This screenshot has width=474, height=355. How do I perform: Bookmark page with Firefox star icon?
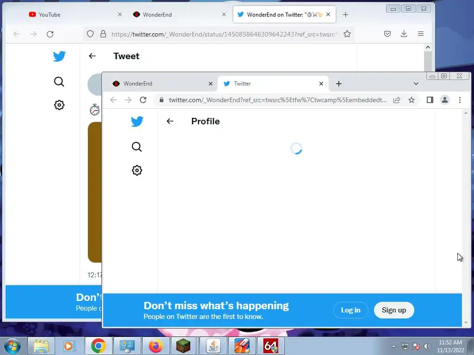tap(347, 34)
